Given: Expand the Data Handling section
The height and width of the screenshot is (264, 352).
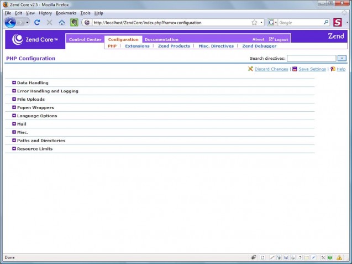Looking at the screenshot, I should tap(14, 82).
